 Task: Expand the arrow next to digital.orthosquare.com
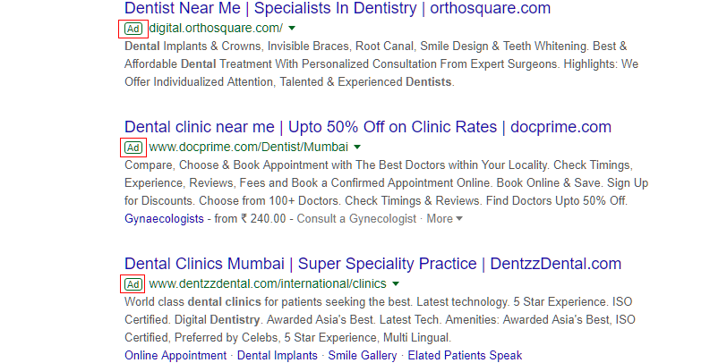pos(292,29)
